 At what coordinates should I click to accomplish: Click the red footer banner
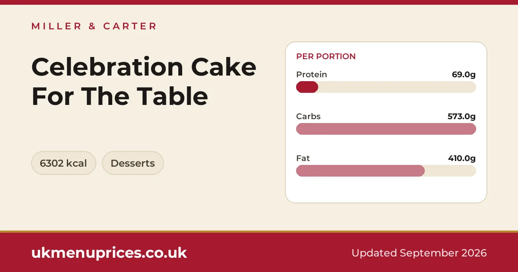click(259, 253)
